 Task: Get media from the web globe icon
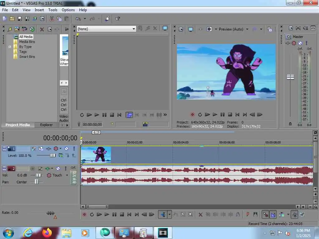[32, 29]
